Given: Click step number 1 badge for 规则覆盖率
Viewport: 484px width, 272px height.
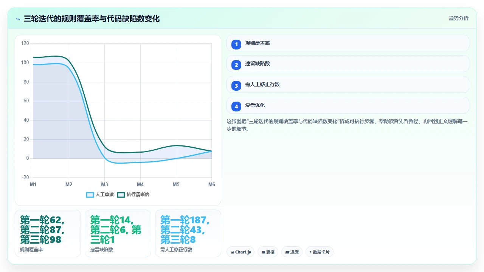Looking at the screenshot, I should 236,44.
